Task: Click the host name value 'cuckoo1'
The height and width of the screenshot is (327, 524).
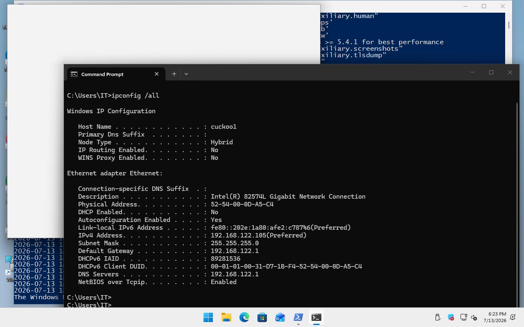Action: click(224, 127)
